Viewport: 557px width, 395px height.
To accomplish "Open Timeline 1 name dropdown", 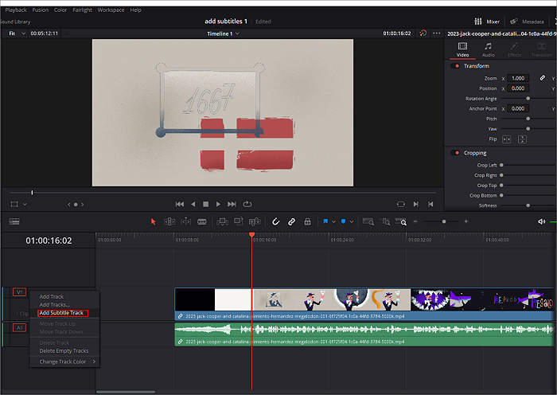I will pos(223,33).
